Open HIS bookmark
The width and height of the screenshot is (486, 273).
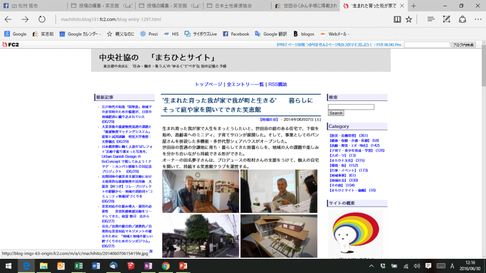(x=171, y=34)
